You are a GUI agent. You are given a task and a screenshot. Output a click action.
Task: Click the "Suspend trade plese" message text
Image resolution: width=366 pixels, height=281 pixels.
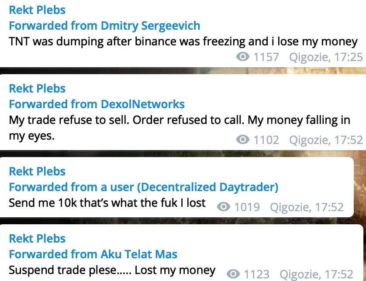[x=112, y=270]
